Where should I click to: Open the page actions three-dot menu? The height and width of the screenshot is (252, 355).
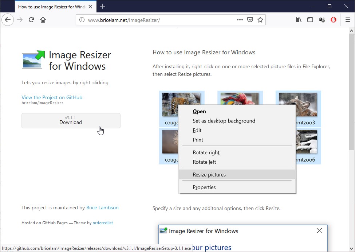(x=240, y=20)
